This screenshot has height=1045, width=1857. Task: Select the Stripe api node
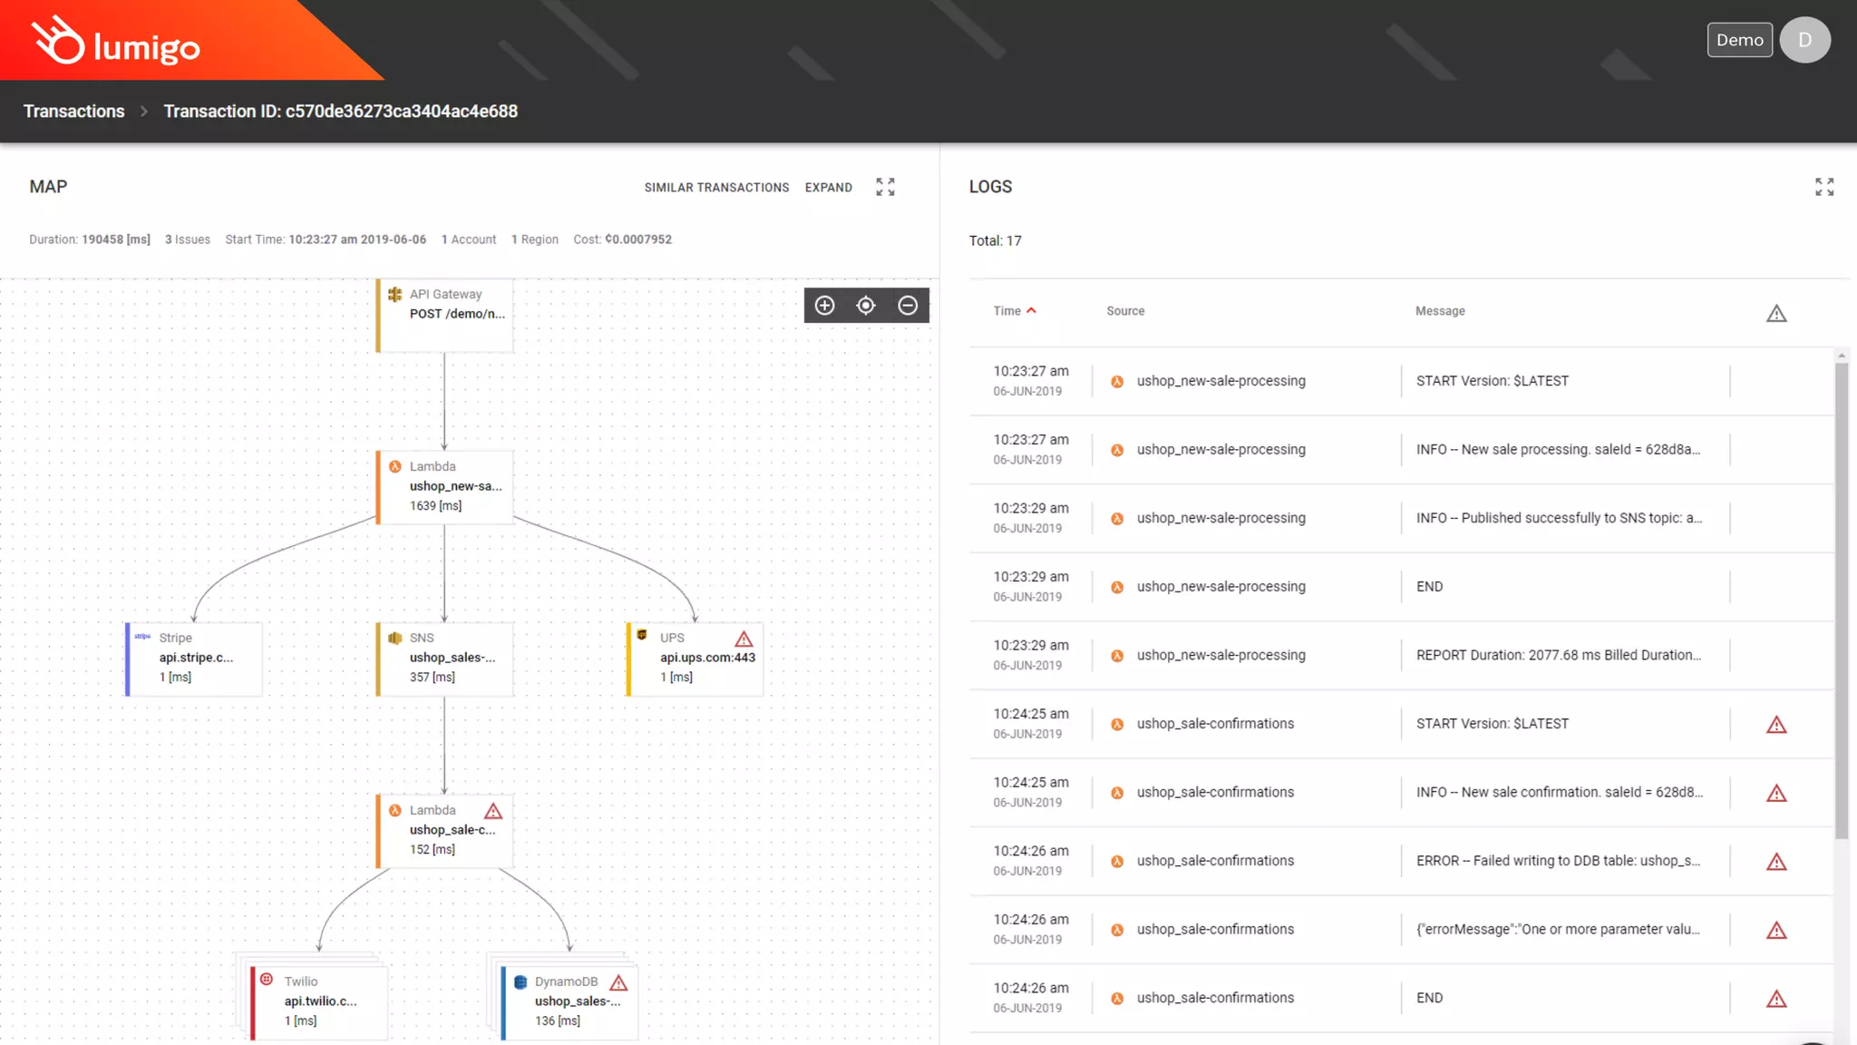[194, 659]
